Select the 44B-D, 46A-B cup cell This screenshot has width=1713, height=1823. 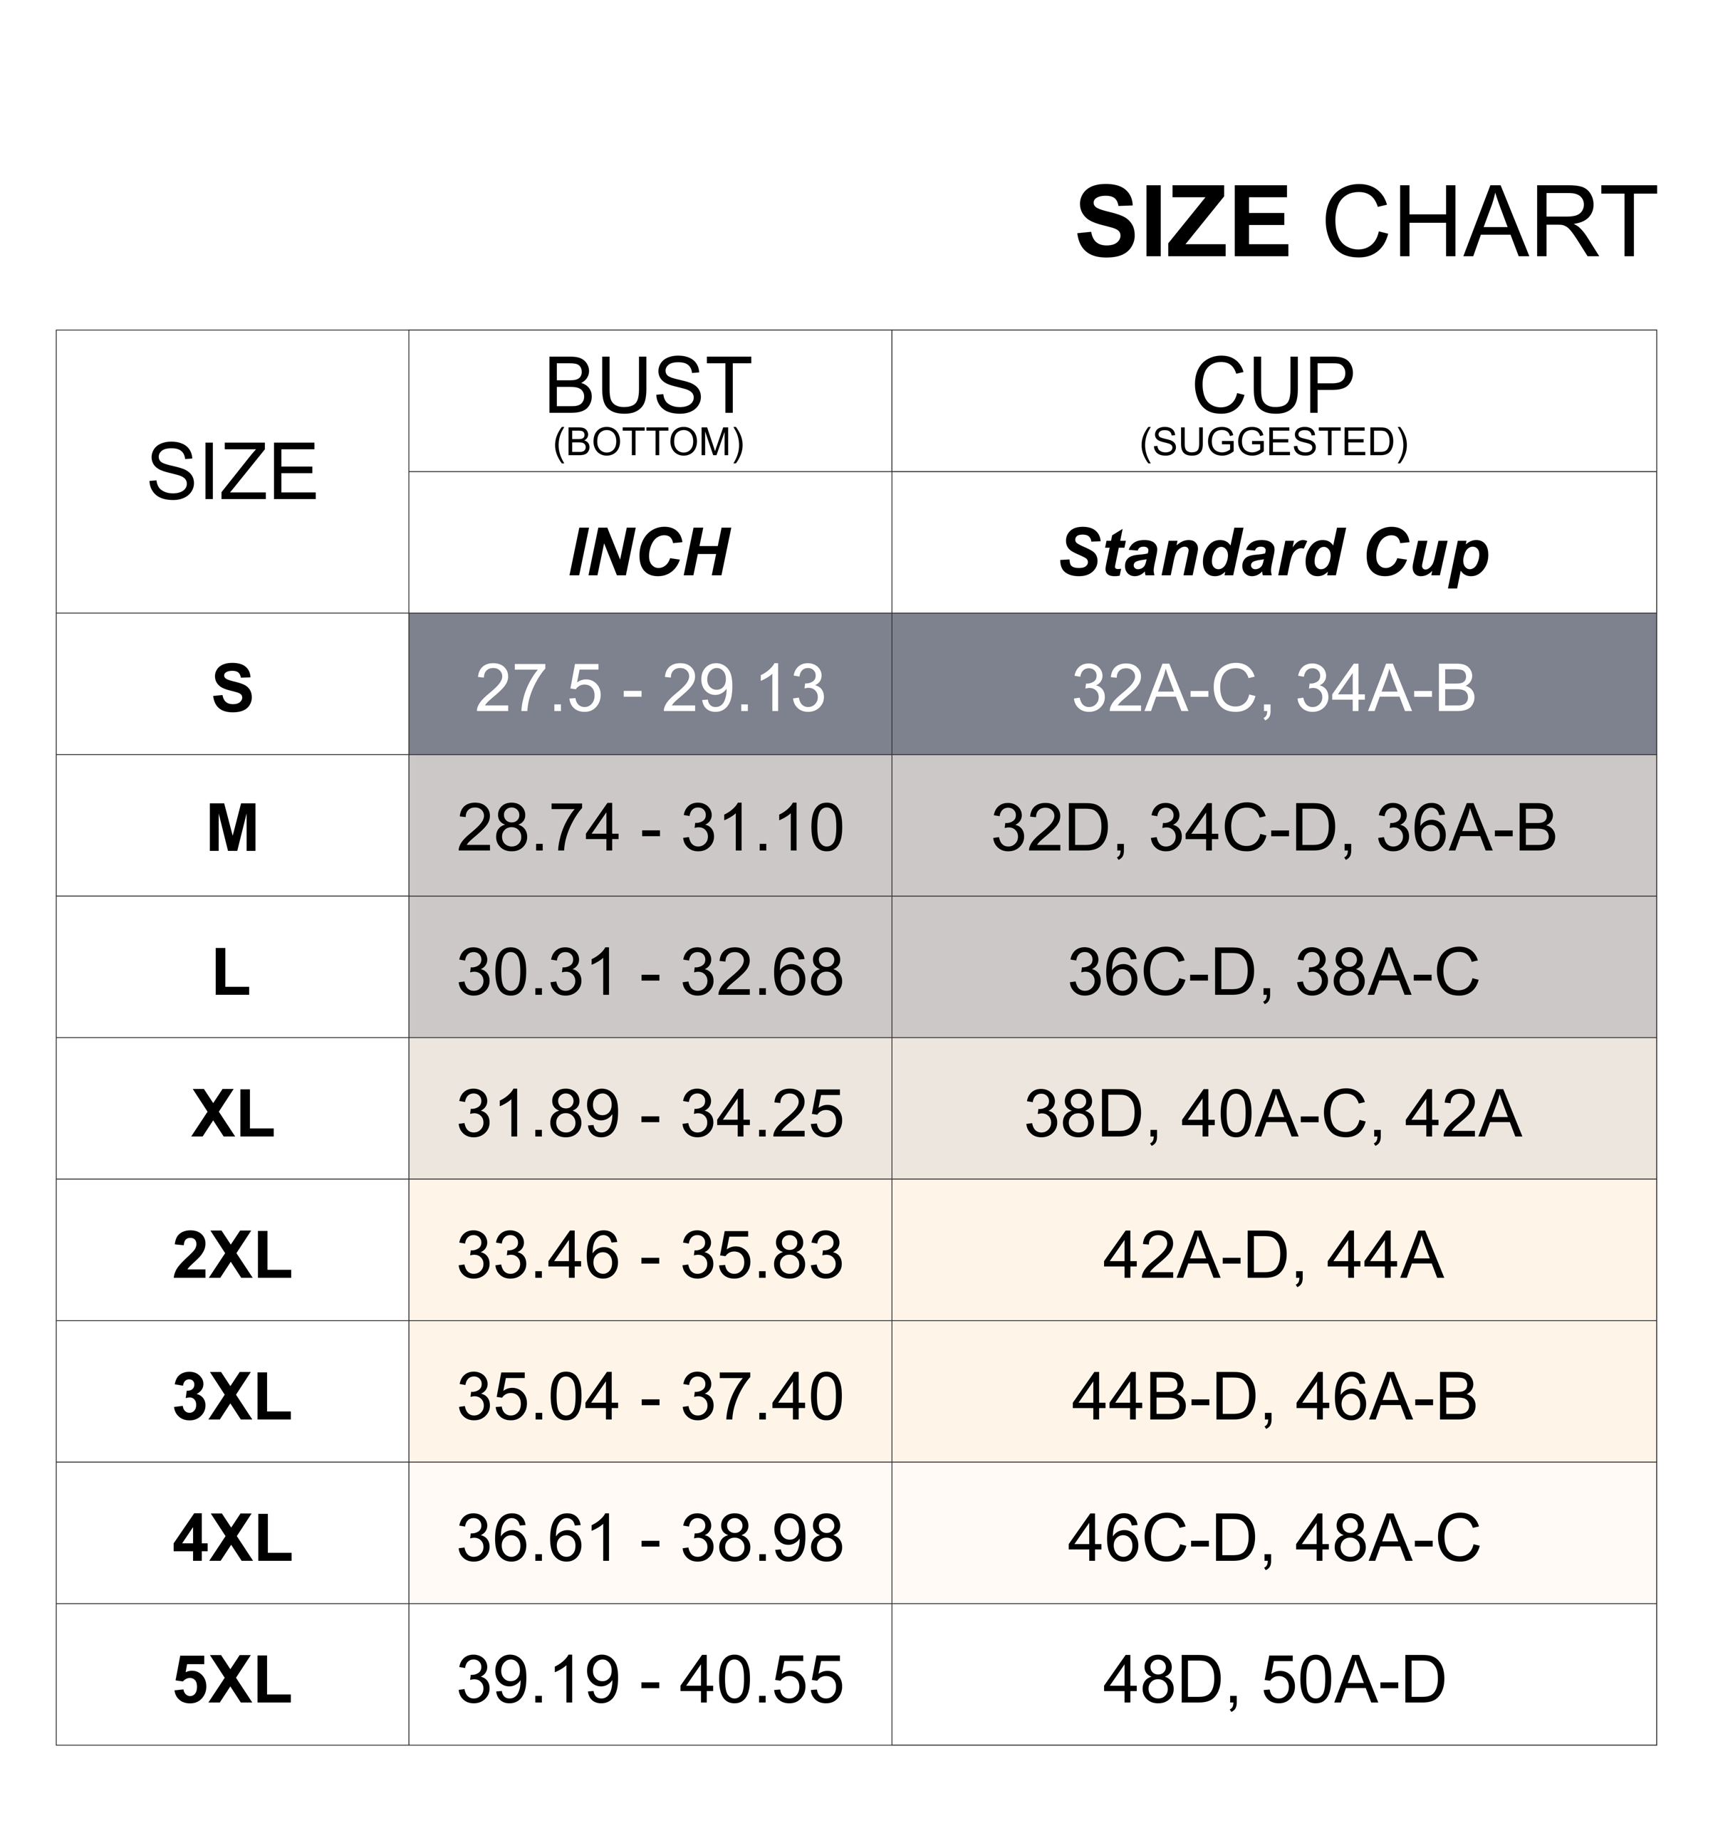(x=1274, y=1391)
